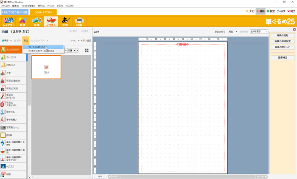Switch to thumbnail grid view icon
This screenshot has width=297, height=179.
(87, 50)
